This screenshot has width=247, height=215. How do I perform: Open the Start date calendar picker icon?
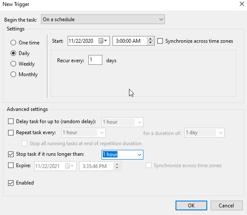pos(103,41)
